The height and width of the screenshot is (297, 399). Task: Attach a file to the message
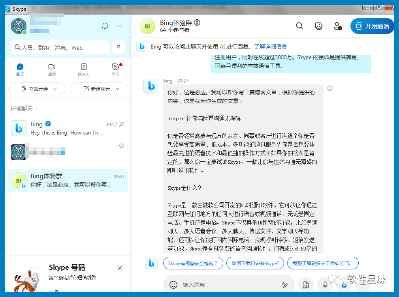point(306,284)
